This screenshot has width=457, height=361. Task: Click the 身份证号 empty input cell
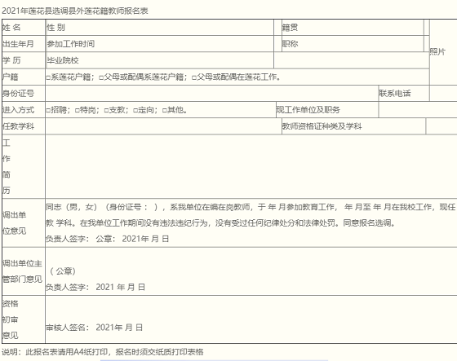pos(211,94)
